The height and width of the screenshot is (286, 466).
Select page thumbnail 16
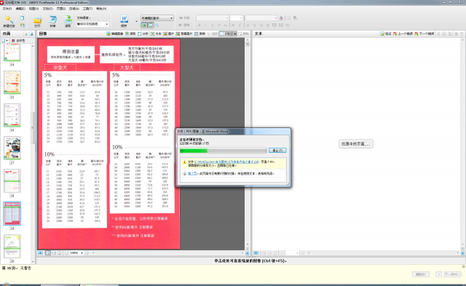pyautogui.click(x=12, y=115)
